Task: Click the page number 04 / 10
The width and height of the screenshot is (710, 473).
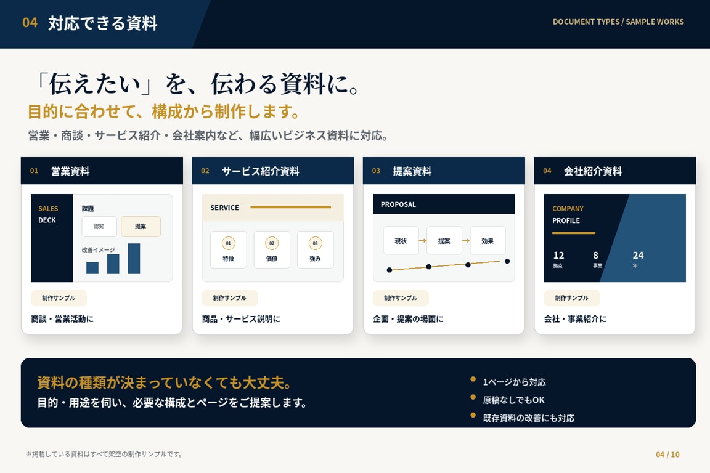Action: click(x=667, y=455)
